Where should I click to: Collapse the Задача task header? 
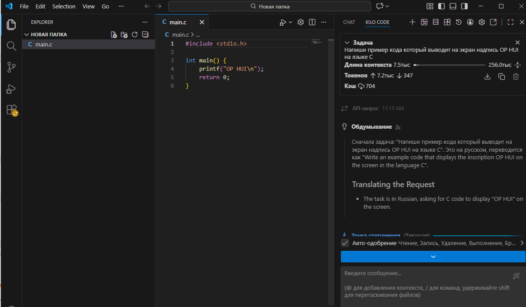tap(347, 43)
